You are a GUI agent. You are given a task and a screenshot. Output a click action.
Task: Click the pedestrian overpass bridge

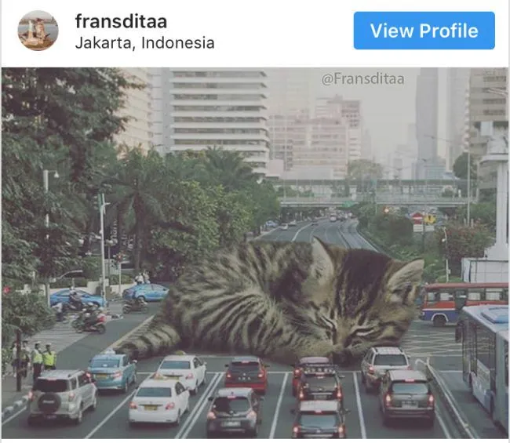[374, 194]
